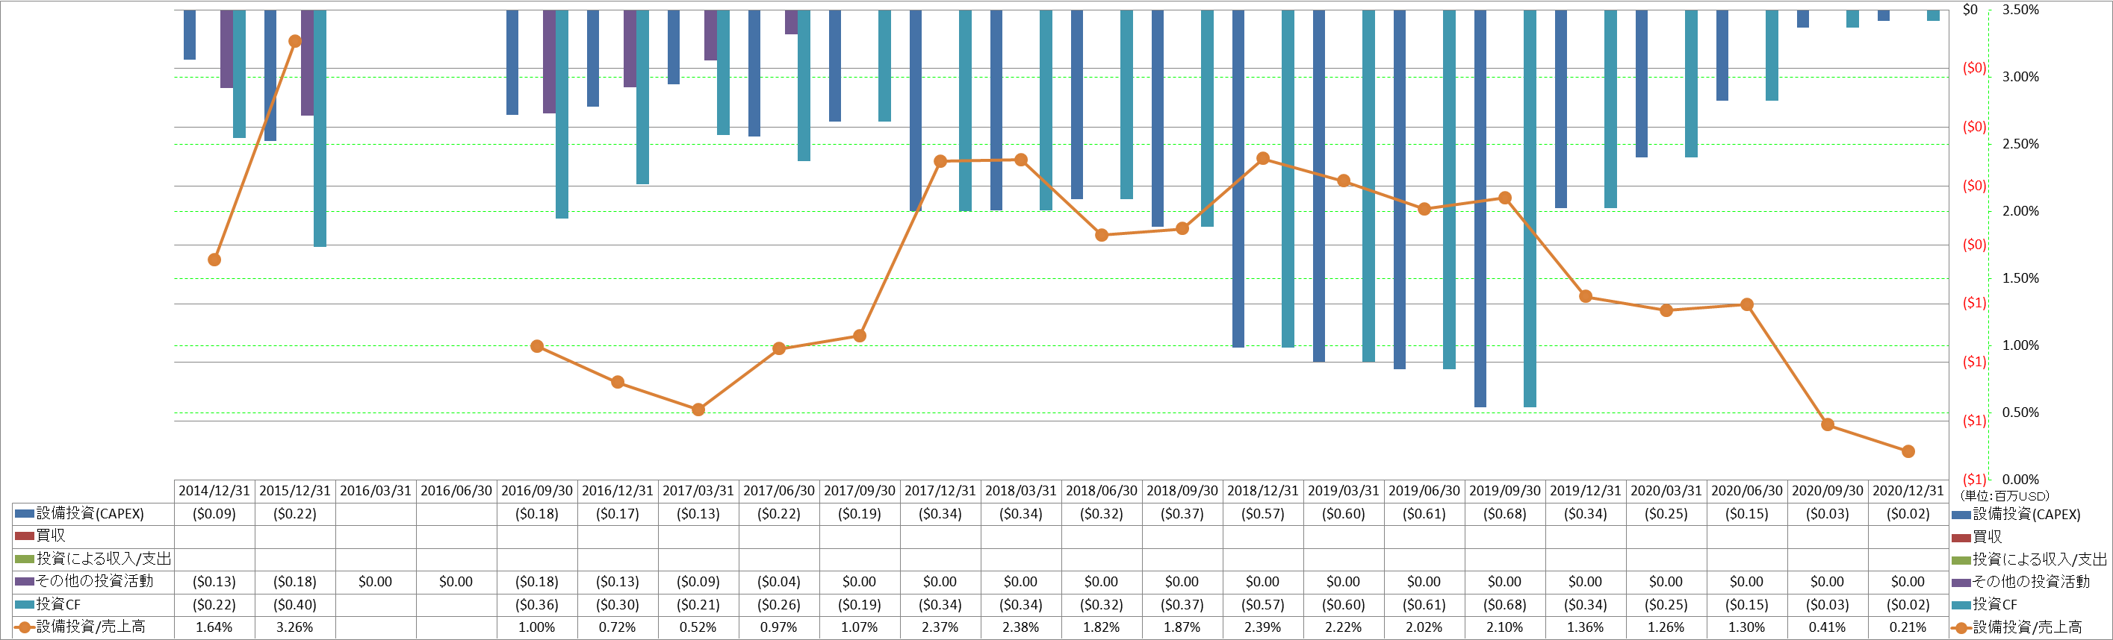Screen dimensions: 2113x640
Task: Click the 設備投資/売上高 orange marker in the left legend
Action: coord(25,627)
